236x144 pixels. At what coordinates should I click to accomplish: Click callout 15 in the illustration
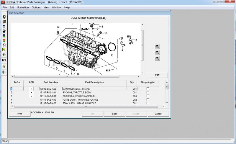point(106,33)
